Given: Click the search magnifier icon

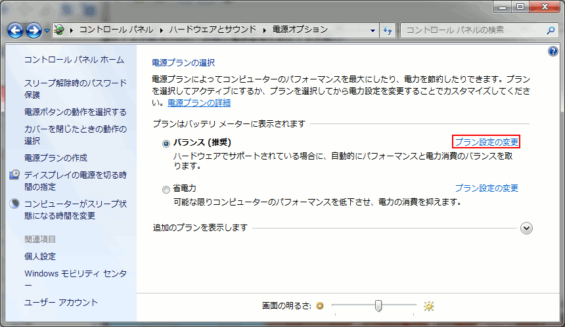Looking at the screenshot, I should coord(551,30).
